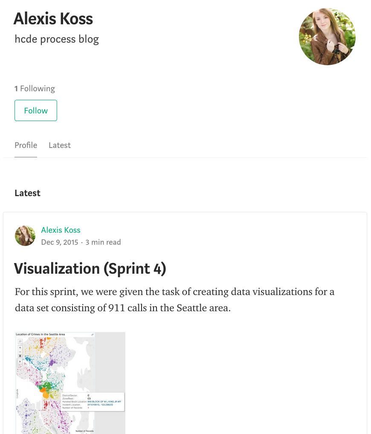Open the green Alexis Koss author link
The image size is (371, 434).
(x=61, y=230)
